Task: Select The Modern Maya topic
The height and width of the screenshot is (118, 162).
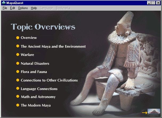Action: (35, 105)
